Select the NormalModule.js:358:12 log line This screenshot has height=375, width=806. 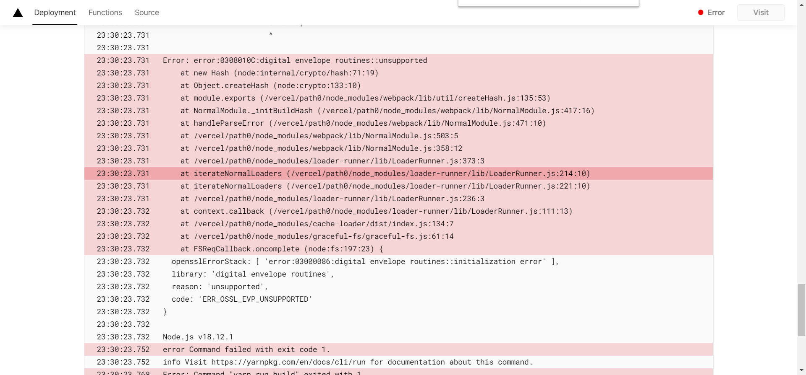(x=398, y=148)
